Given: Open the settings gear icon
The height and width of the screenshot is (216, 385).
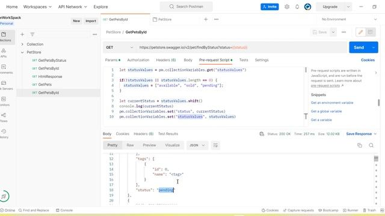Looking at the screenshot, I should (287, 7).
